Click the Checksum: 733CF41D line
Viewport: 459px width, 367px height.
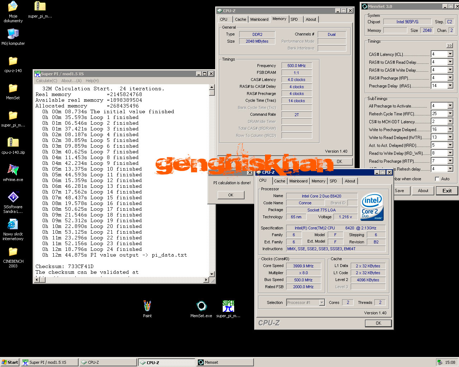[x=65, y=266]
